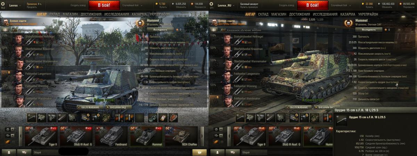Select the red fire extinguisher consumable slot
Image resolution: width=417 pixels, height=156 pixels.
pyautogui.click(x=173, y=118)
